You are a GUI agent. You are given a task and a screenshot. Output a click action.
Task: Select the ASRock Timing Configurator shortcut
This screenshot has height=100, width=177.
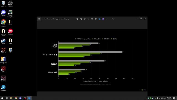(11, 14)
